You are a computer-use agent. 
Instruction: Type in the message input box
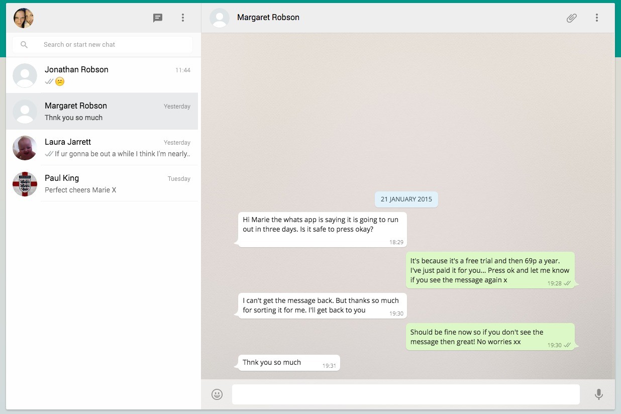click(405, 394)
